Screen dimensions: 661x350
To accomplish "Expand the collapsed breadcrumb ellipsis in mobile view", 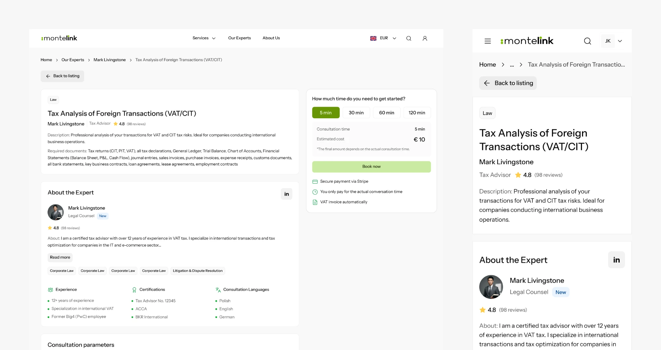I will (x=512, y=65).
